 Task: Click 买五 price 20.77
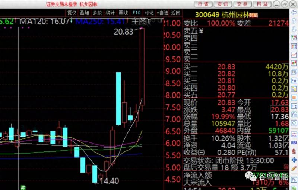point(226,95)
